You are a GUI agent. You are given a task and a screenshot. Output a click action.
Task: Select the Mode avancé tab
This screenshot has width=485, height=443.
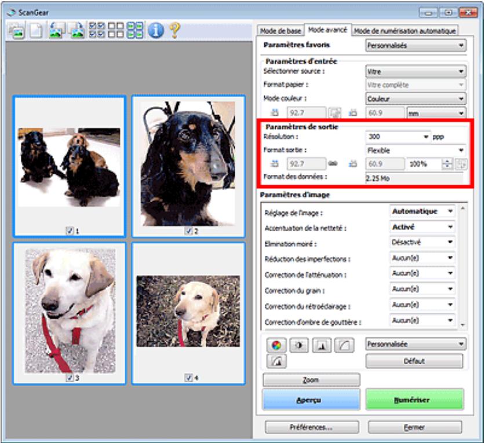tap(327, 30)
